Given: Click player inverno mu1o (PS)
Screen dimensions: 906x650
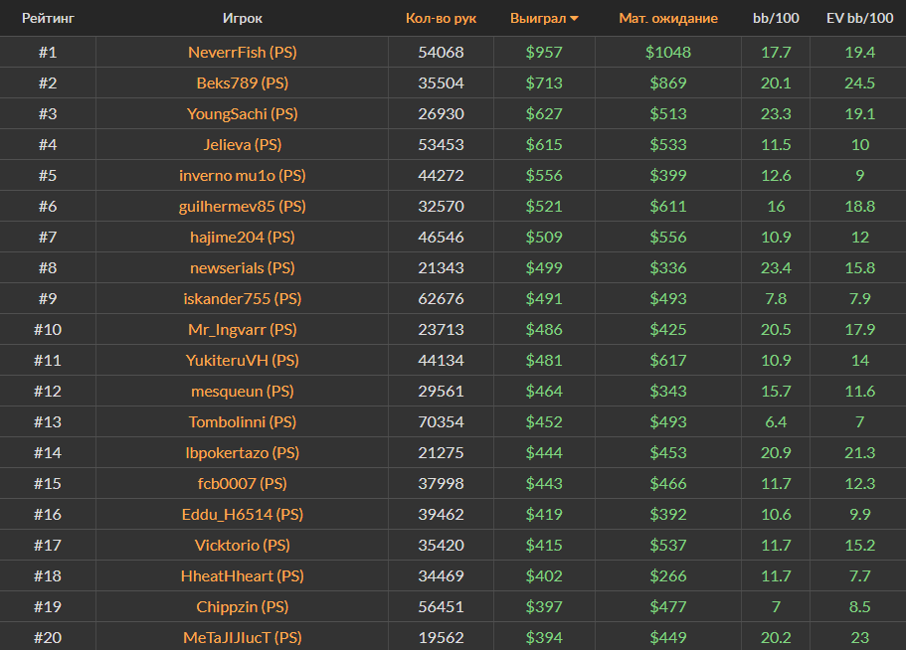Looking at the screenshot, I should tap(243, 175).
